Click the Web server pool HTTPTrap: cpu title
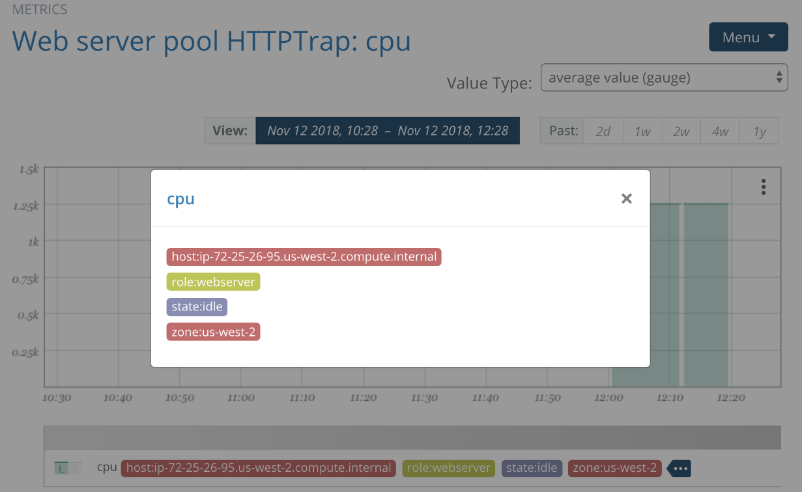 point(211,40)
